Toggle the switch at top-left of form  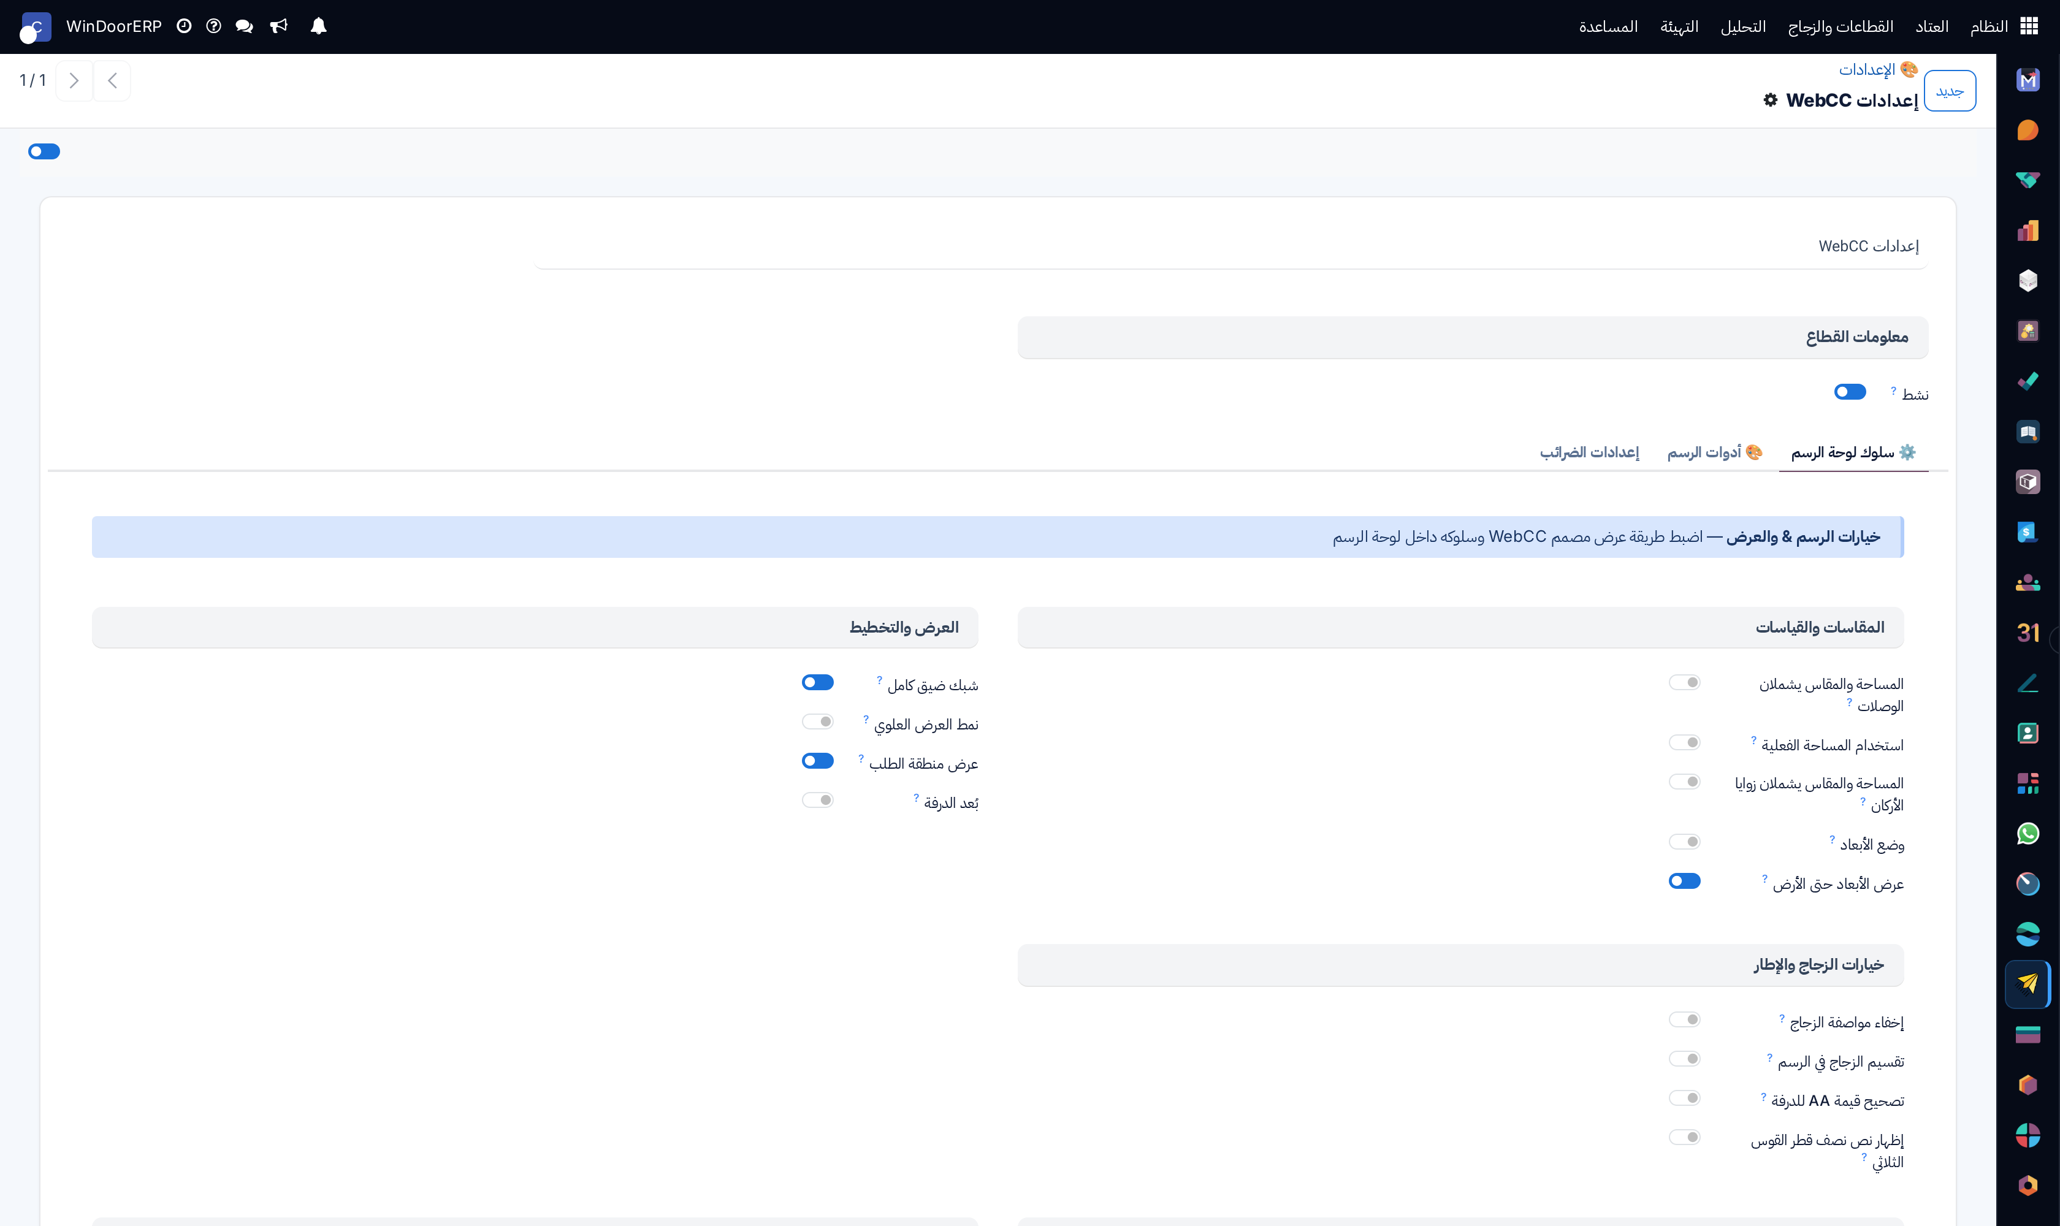[x=44, y=151]
